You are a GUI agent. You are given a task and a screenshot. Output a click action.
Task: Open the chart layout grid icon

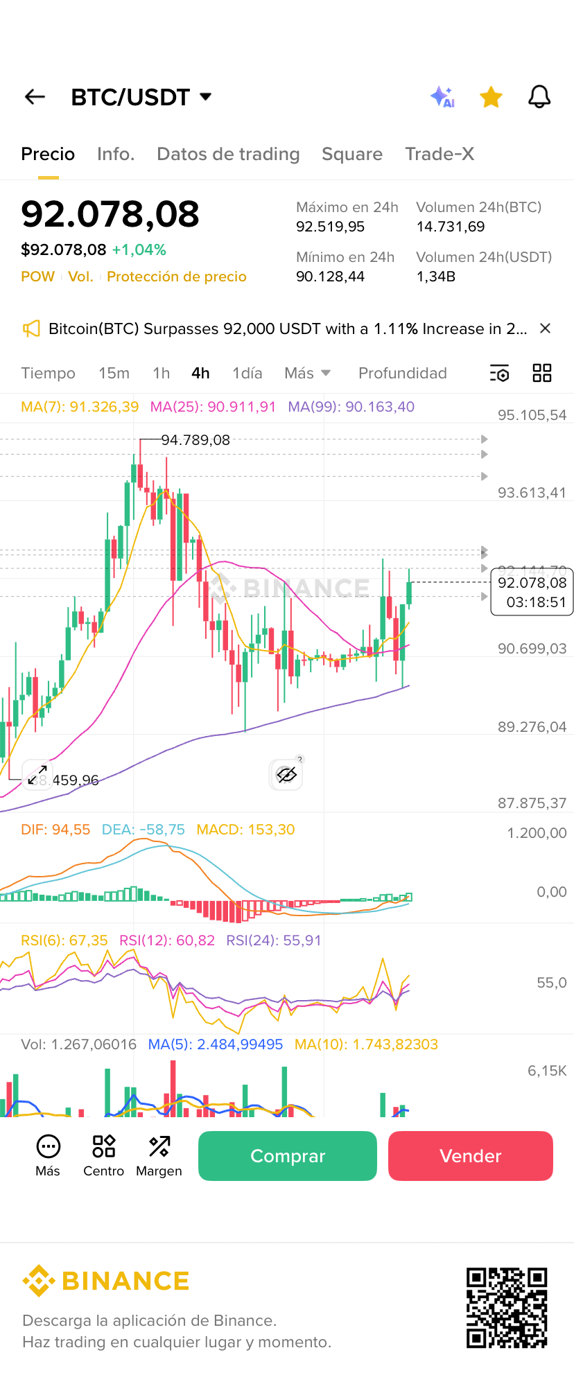point(542,373)
